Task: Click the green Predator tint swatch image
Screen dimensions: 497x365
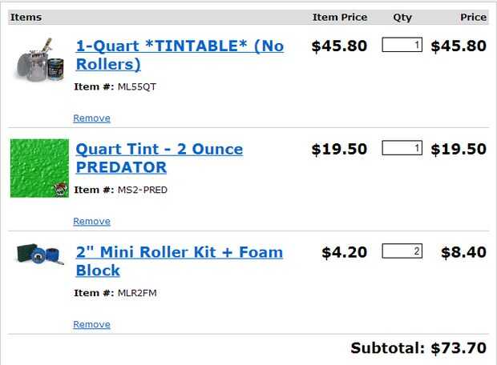Action: (39, 168)
